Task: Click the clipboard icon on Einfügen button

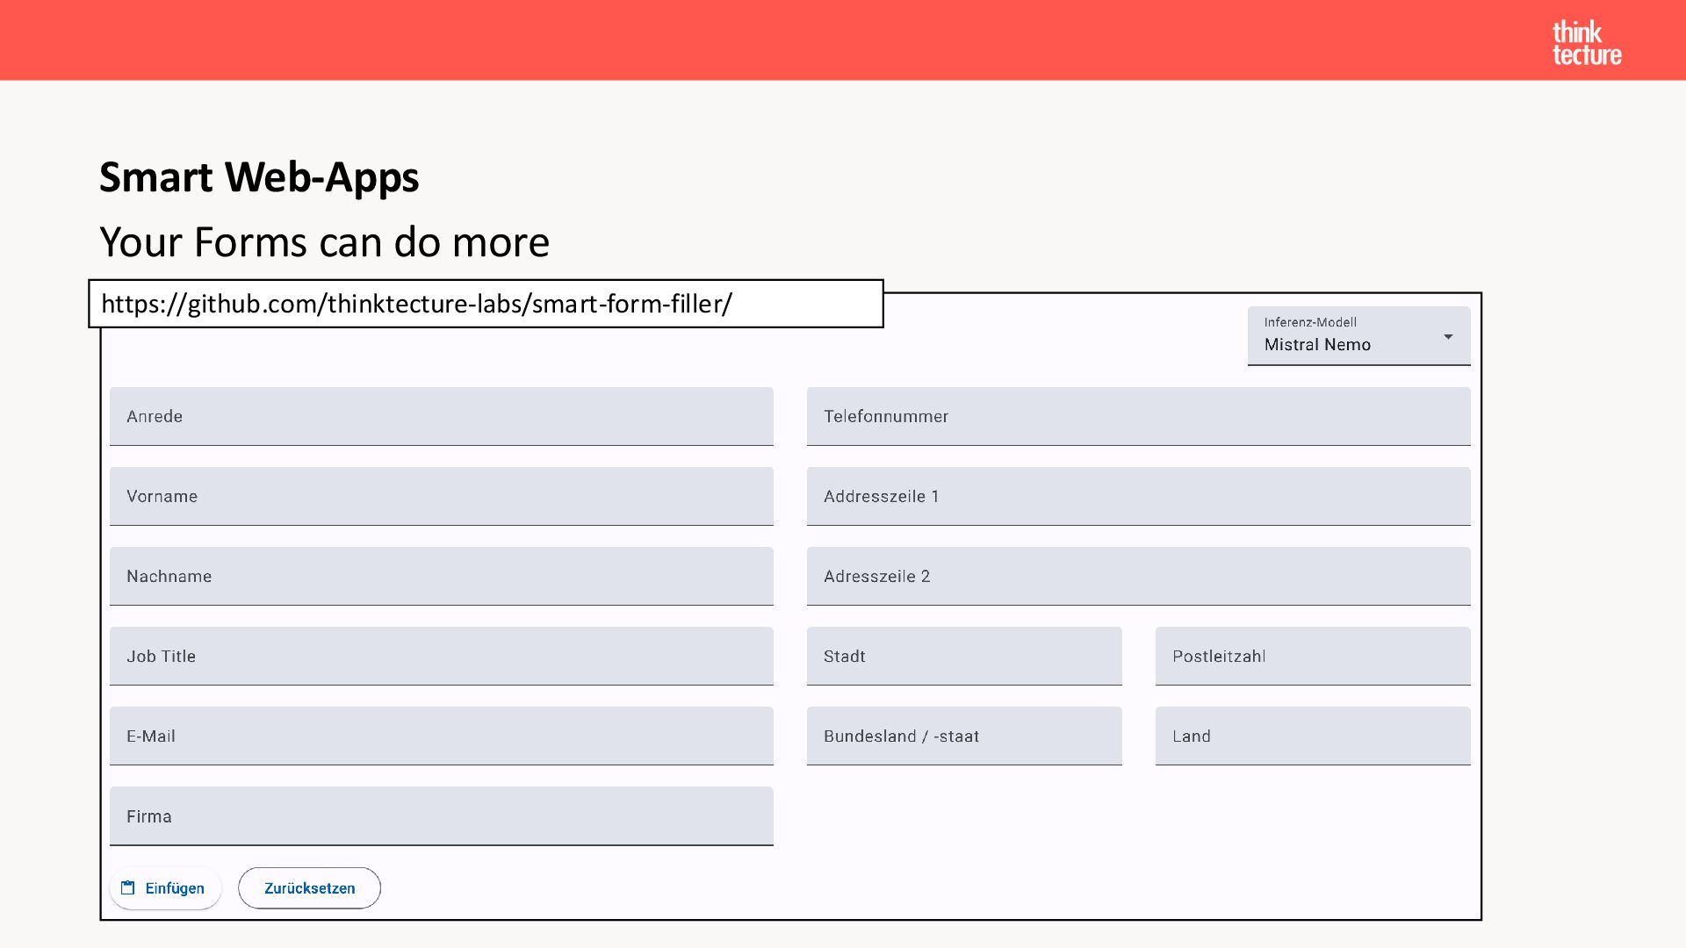Action: (x=128, y=887)
